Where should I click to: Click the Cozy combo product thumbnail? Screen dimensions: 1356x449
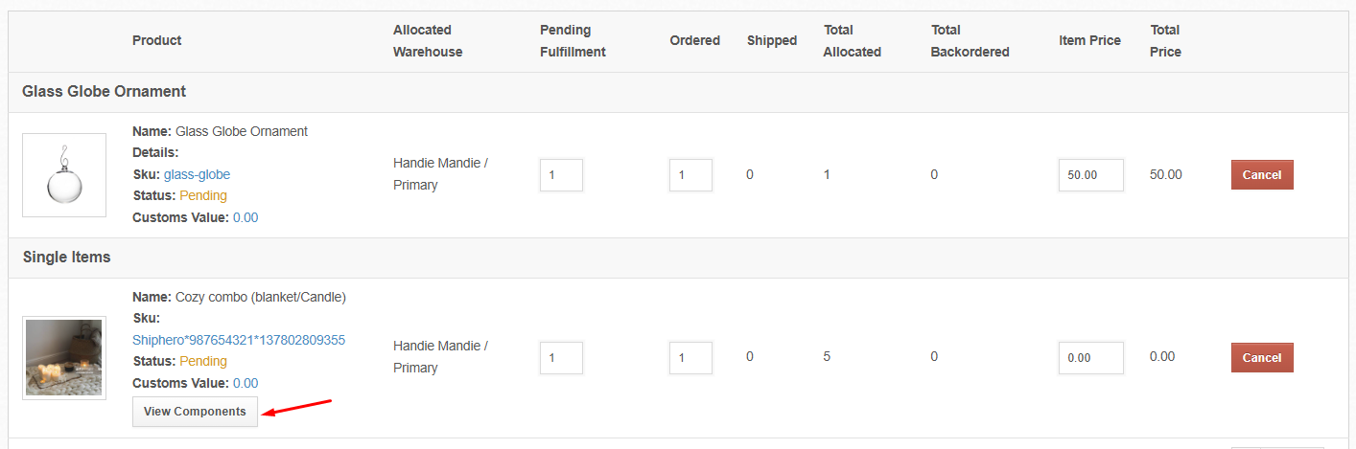(64, 357)
